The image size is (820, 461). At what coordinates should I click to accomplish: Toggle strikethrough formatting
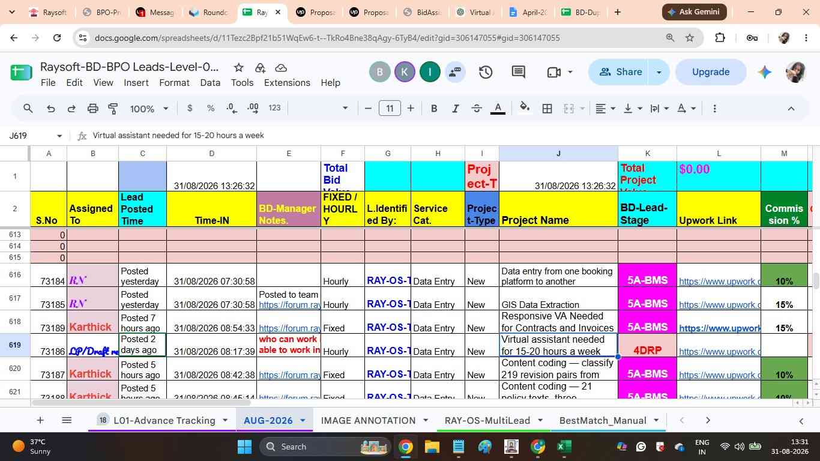coord(477,109)
